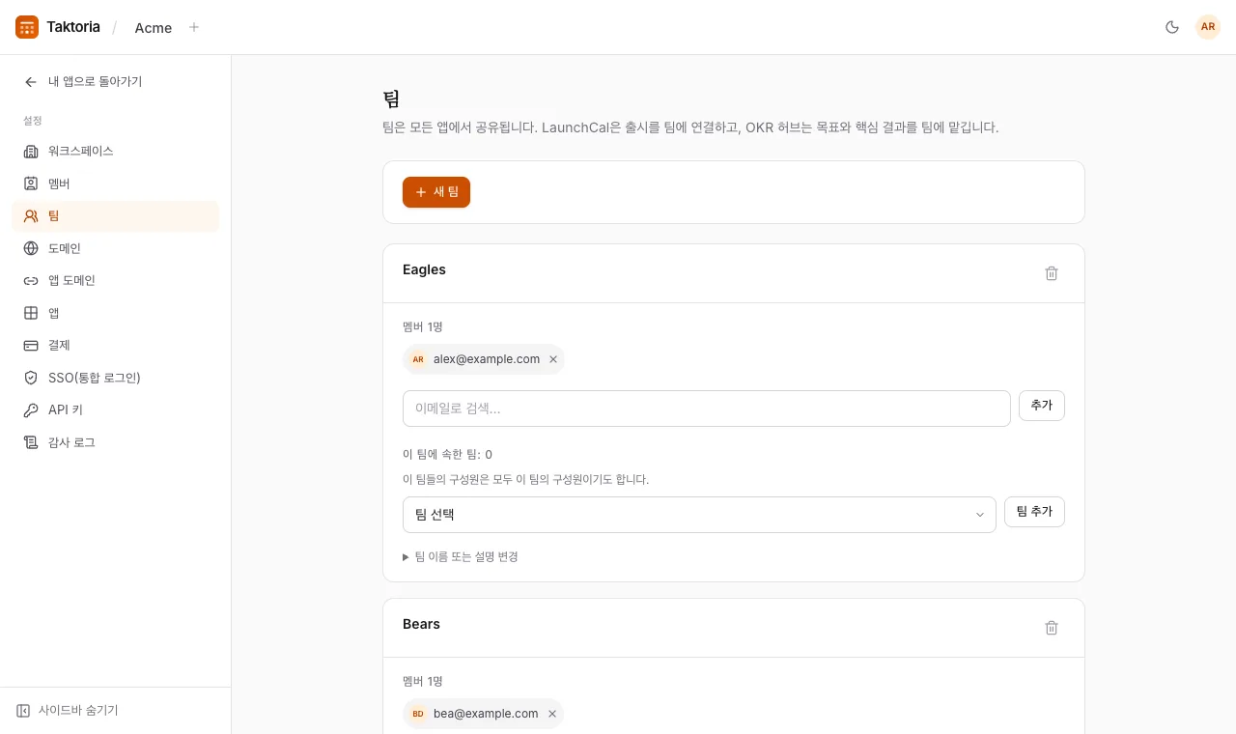This screenshot has height=734, width=1236.
Task: Open SSO(통합 로그인) settings
Action: 115,378
